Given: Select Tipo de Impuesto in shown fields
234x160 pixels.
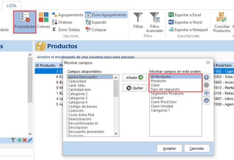Looking at the screenshot, I should pos(176,89).
